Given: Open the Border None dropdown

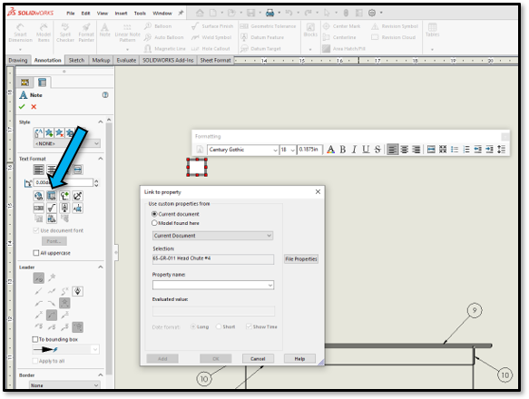Looking at the screenshot, I should pos(64,385).
